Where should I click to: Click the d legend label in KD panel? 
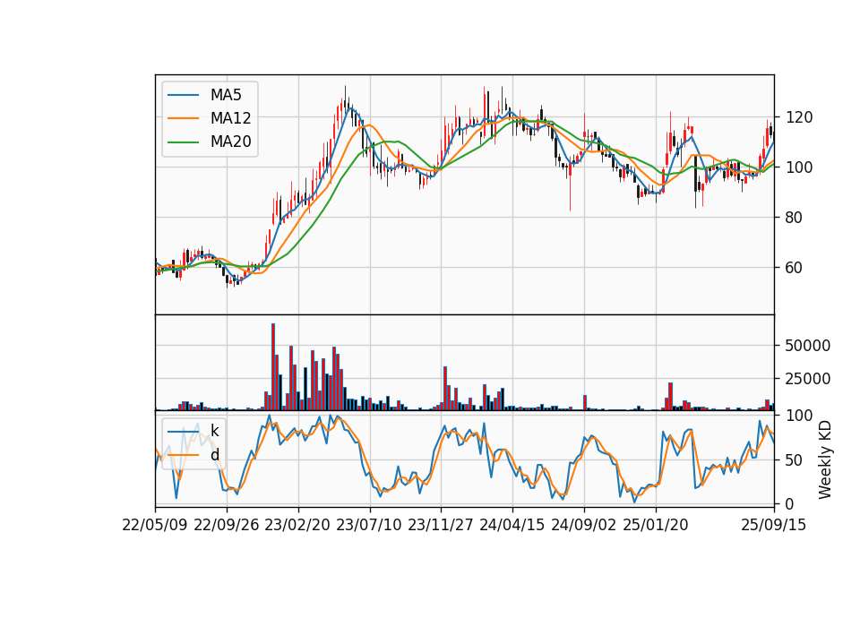(x=214, y=455)
